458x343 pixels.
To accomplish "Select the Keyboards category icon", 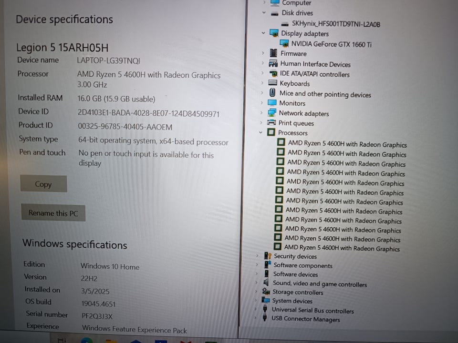I will click(272, 83).
